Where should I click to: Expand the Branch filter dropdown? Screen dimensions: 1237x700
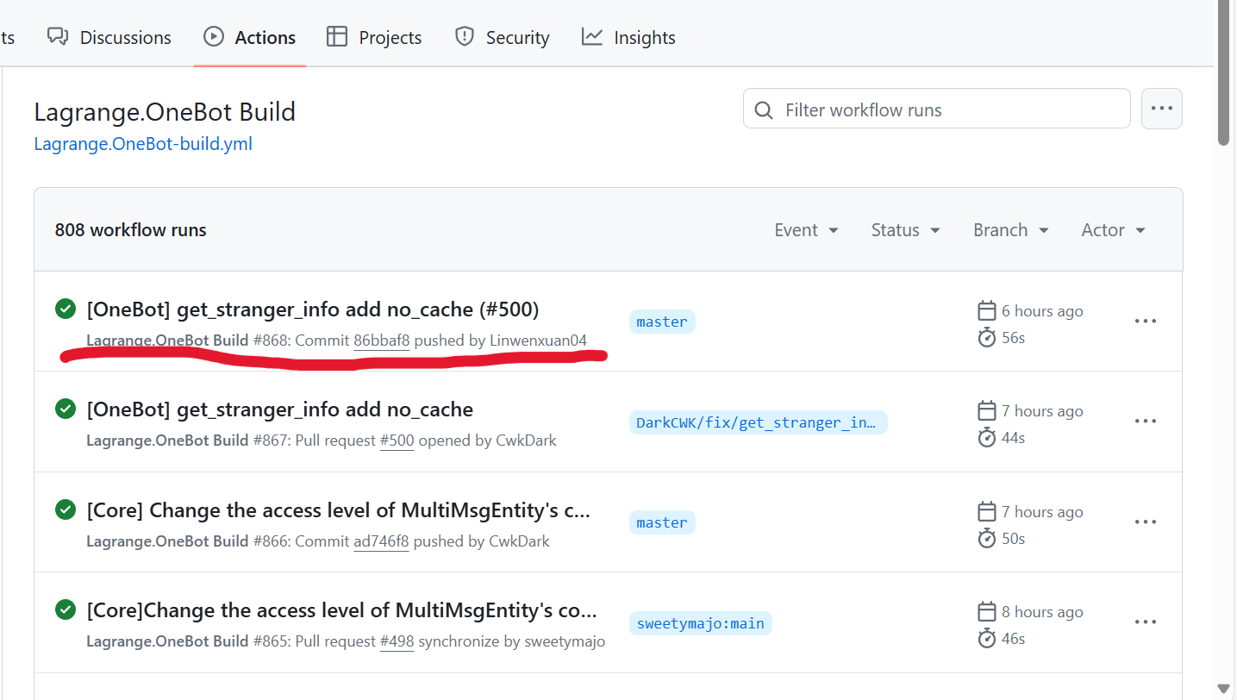click(x=1010, y=230)
